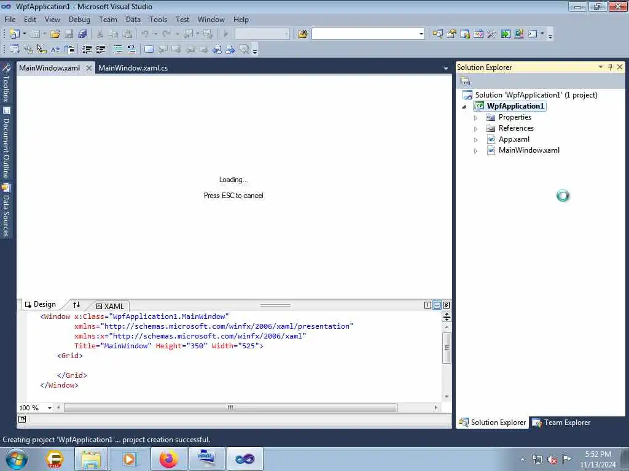
Task: Select the Solution 'WpfApplication1' tree row
Action: pyautogui.click(x=530, y=95)
